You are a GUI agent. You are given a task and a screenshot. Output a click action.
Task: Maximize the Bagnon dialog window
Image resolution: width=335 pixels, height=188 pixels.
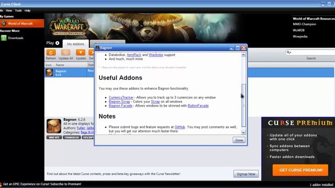(x=237, y=48)
